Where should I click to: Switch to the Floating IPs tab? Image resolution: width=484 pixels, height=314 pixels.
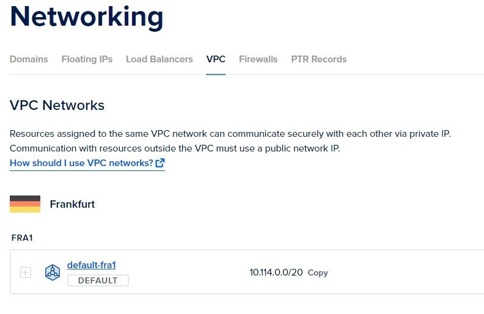click(x=87, y=59)
